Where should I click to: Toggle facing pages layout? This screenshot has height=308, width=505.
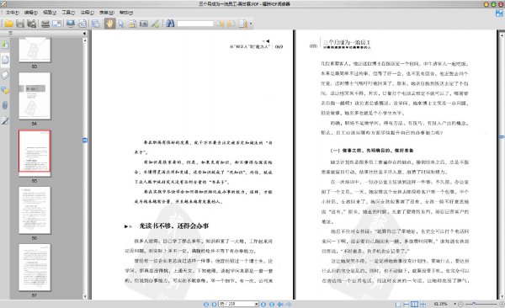point(414,304)
